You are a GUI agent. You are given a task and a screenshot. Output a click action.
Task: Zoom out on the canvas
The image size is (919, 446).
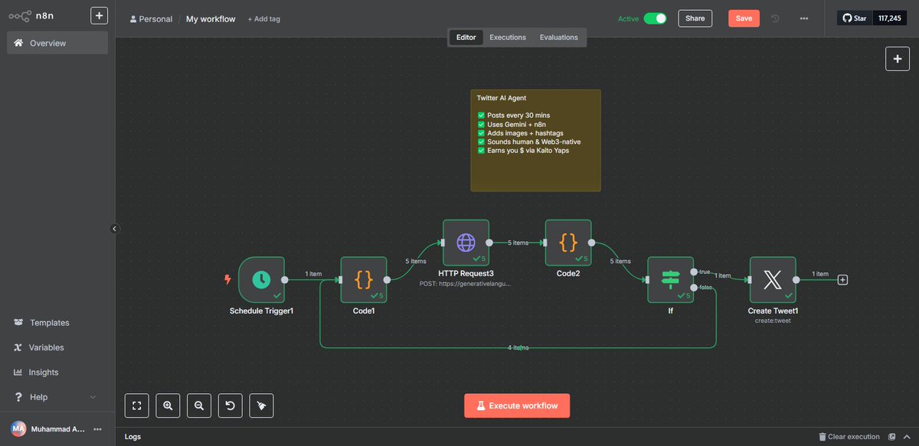(199, 405)
